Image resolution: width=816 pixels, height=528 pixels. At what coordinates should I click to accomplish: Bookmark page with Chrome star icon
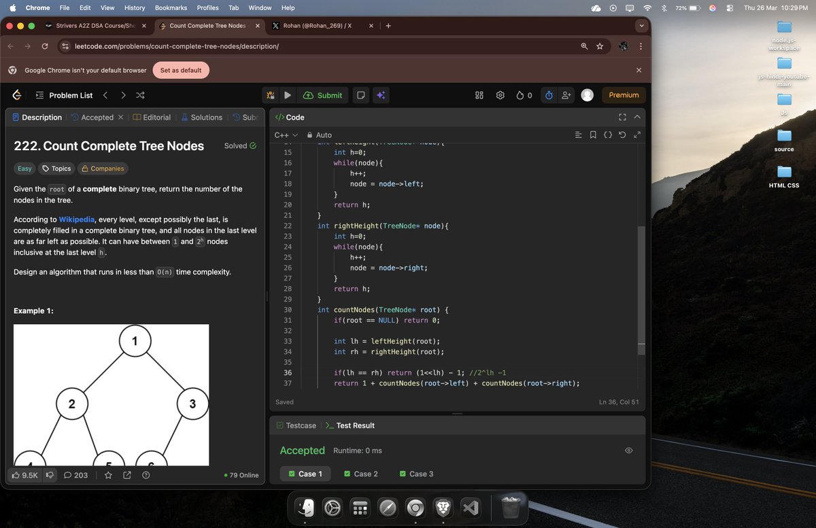coord(600,46)
